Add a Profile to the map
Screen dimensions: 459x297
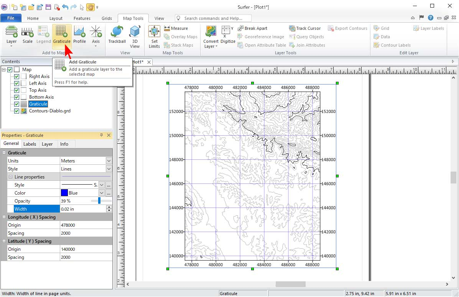79,34
